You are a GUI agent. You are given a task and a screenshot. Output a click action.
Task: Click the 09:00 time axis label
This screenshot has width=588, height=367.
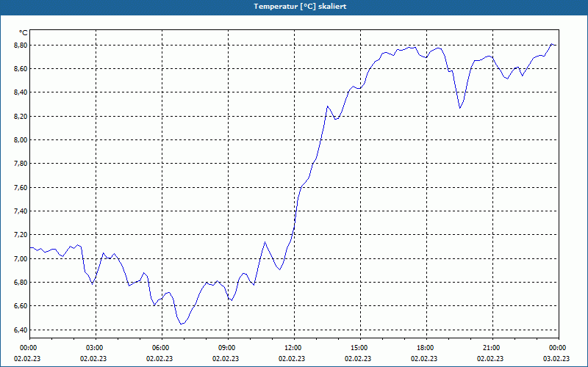pos(226,348)
